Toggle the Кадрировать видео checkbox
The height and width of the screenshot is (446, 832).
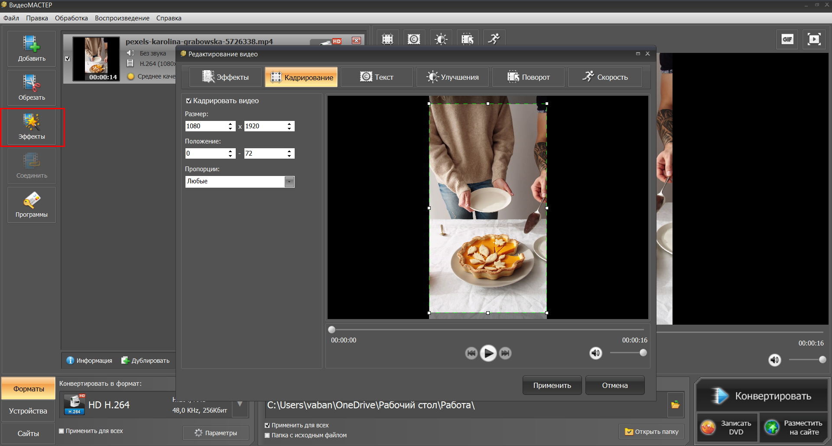click(188, 101)
